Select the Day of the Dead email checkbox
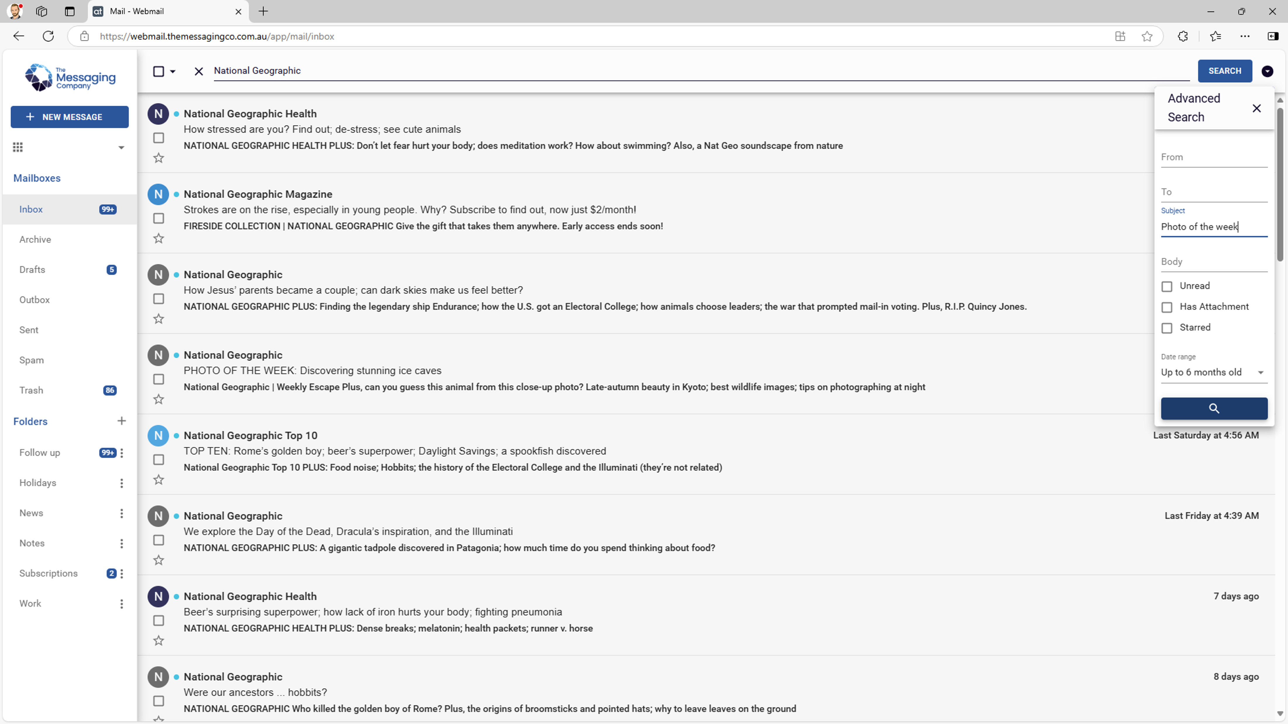This screenshot has height=724, width=1288. [158, 540]
